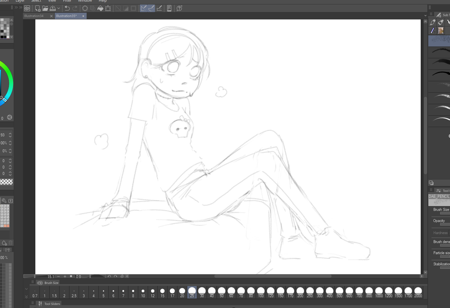
Task: Rotate the canvas right
Action: [x=116, y=276]
